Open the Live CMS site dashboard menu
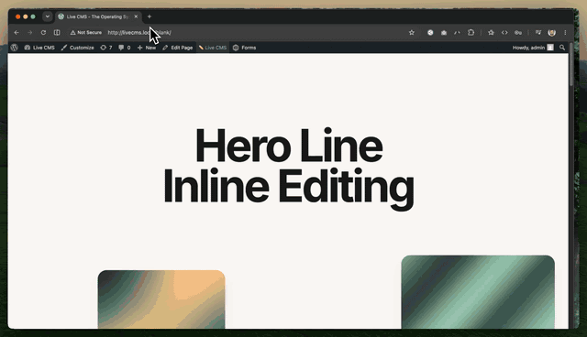 pyautogui.click(x=39, y=48)
